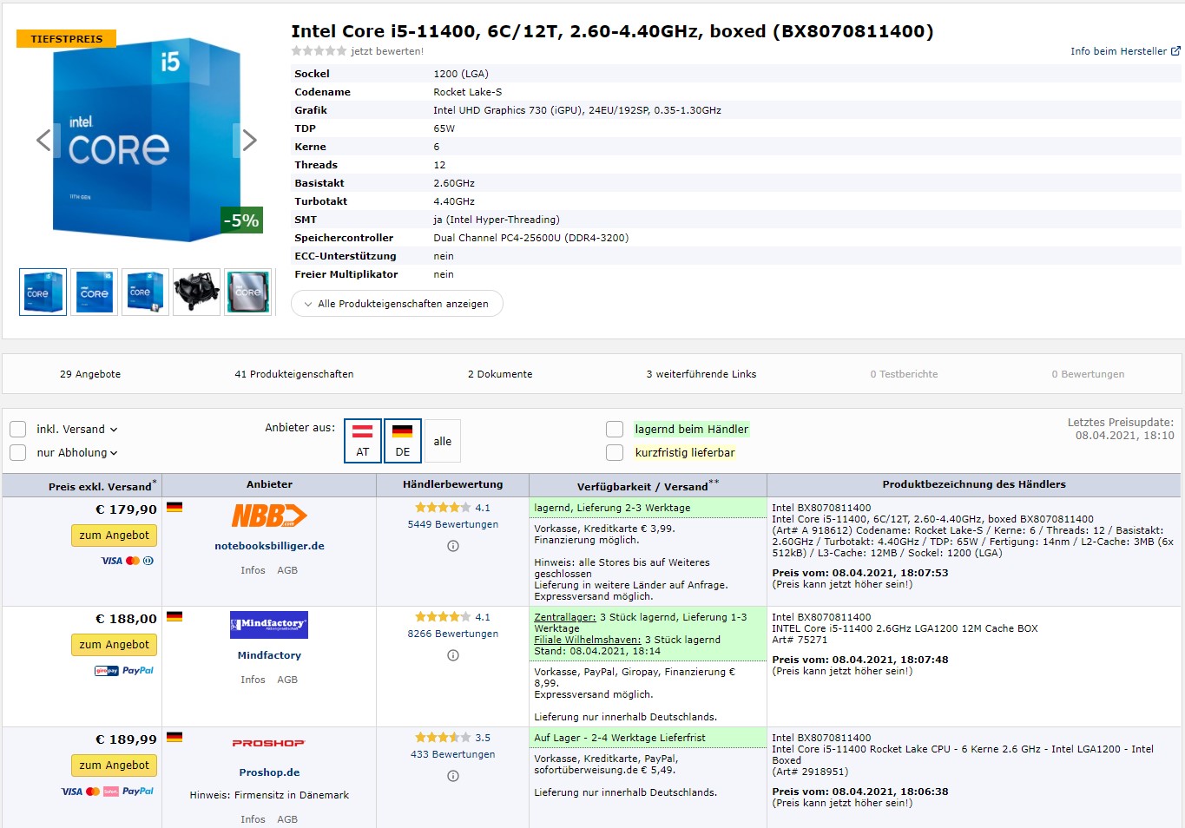Click the -5% discount badge
1185x828 pixels.
click(241, 220)
